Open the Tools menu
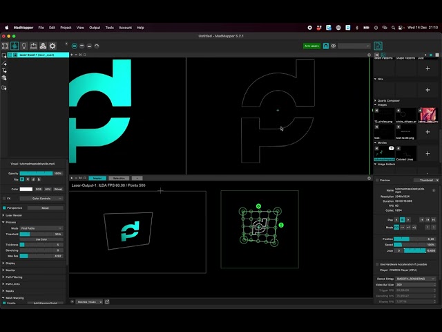The width and height of the screenshot is (442, 332). pyautogui.click(x=110, y=28)
